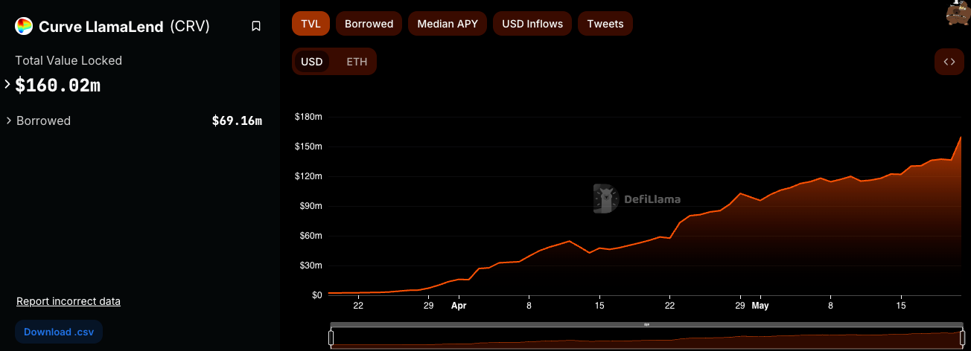Click the $120m y-axis label
Image resolution: width=971 pixels, height=351 pixels.
pyautogui.click(x=308, y=176)
